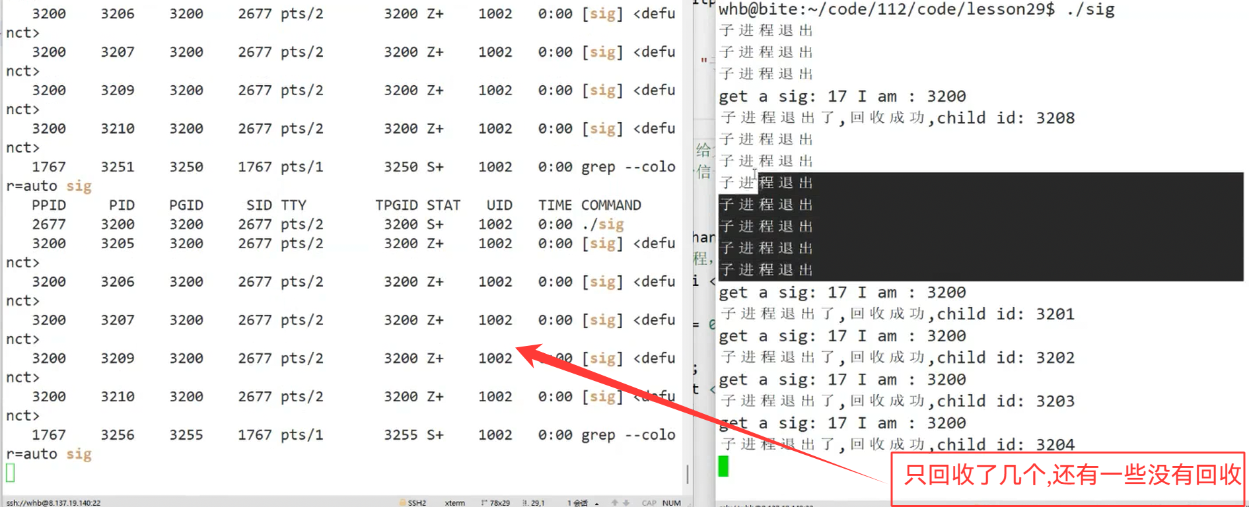Click the whb@bite prompt line in right terminal

click(917, 9)
